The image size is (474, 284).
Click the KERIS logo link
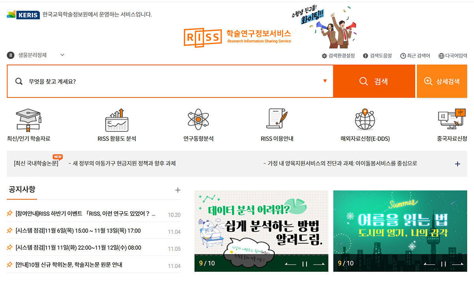click(22, 14)
